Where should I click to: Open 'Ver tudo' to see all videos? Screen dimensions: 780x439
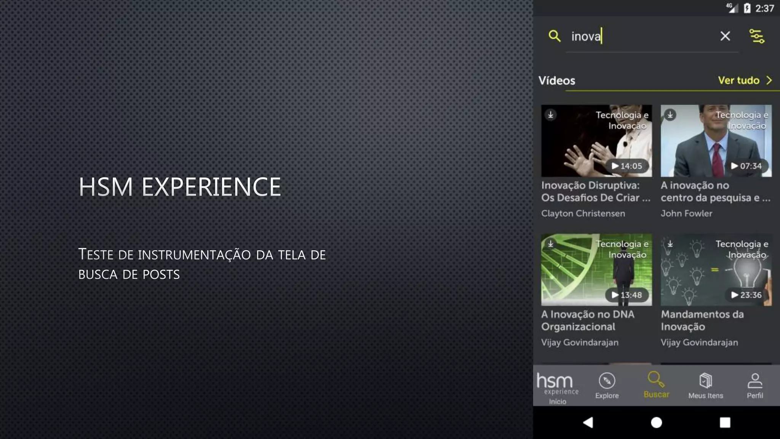(x=738, y=80)
